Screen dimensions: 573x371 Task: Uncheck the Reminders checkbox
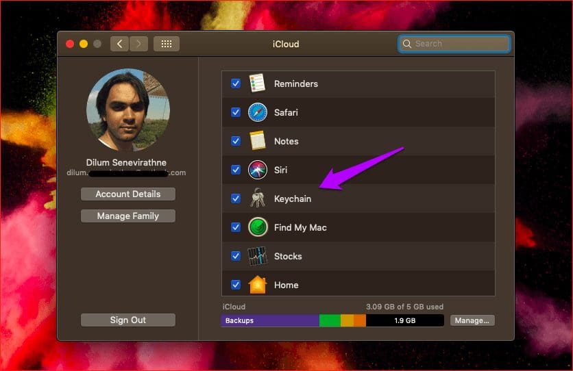click(x=236, y=84)
